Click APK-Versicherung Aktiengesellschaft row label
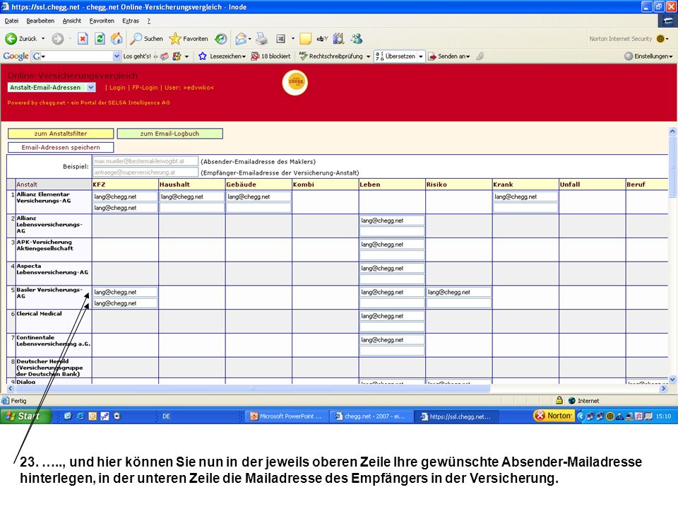 [x=44, y=245]
